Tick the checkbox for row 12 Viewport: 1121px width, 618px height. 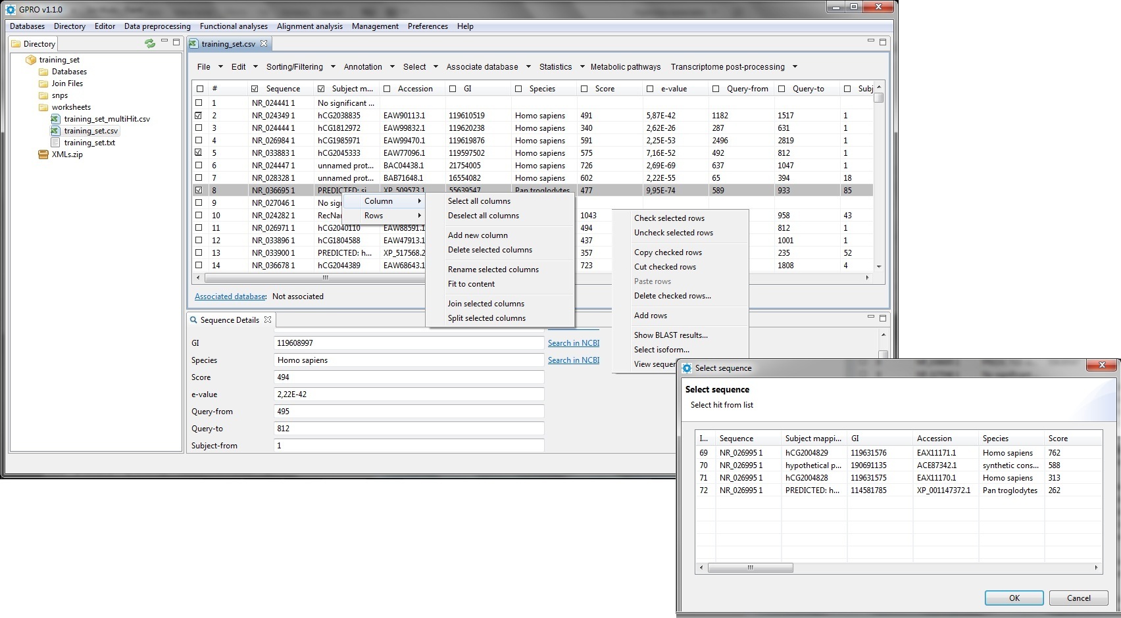point(199,241)
